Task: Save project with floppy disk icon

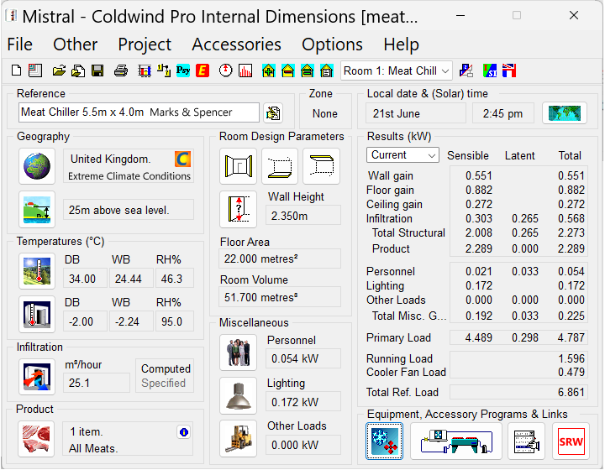Action: pos(97,70)
